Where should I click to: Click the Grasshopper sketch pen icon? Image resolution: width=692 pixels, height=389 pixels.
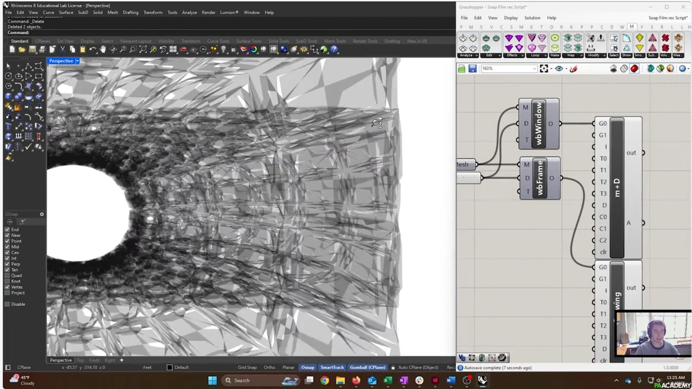coord(574,68)
